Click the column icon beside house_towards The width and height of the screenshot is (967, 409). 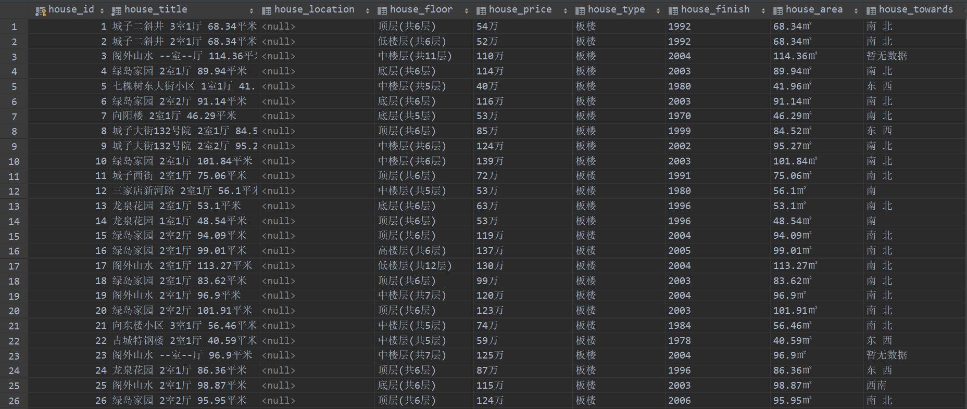tap(871, 10)
